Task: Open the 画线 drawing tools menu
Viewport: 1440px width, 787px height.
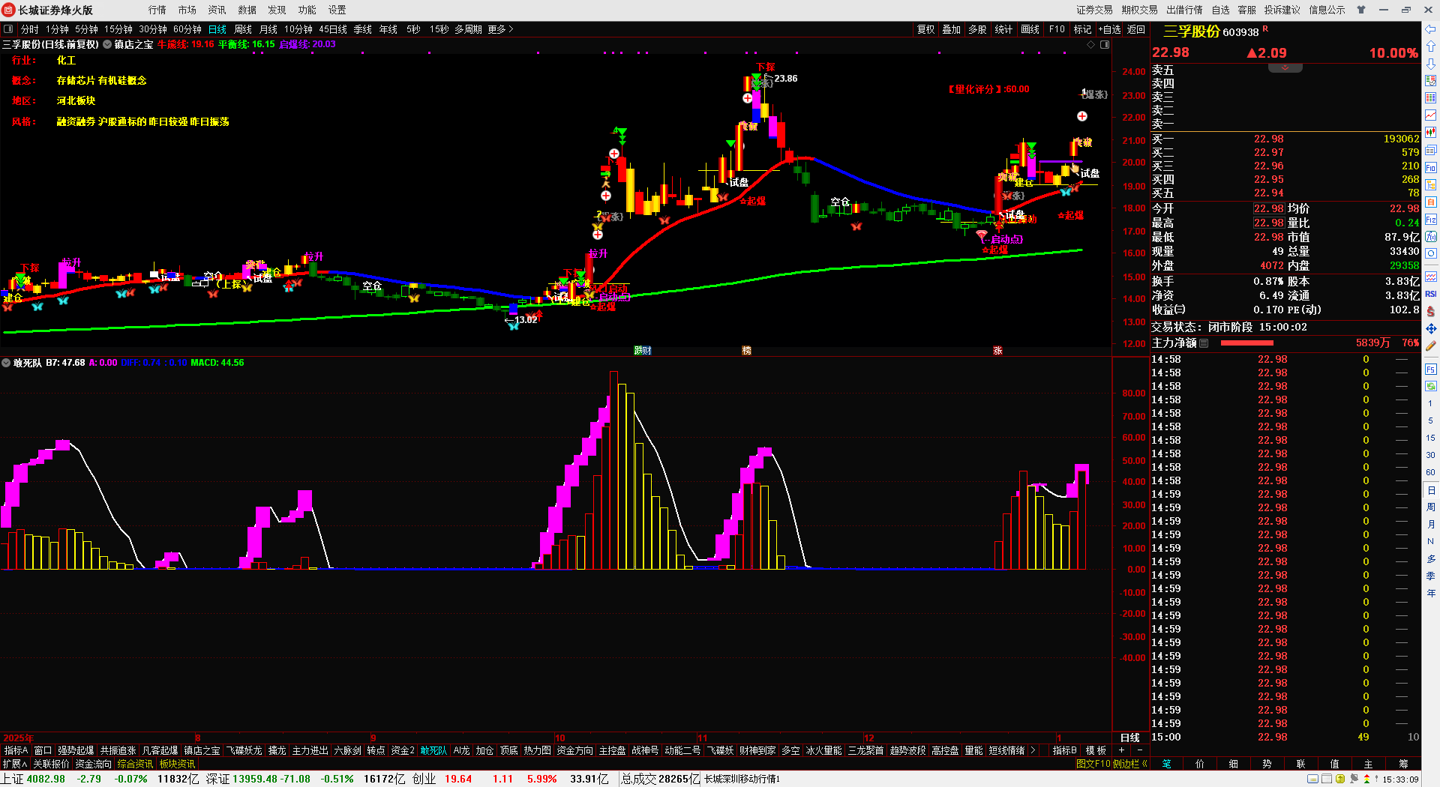Action: 1030,29
